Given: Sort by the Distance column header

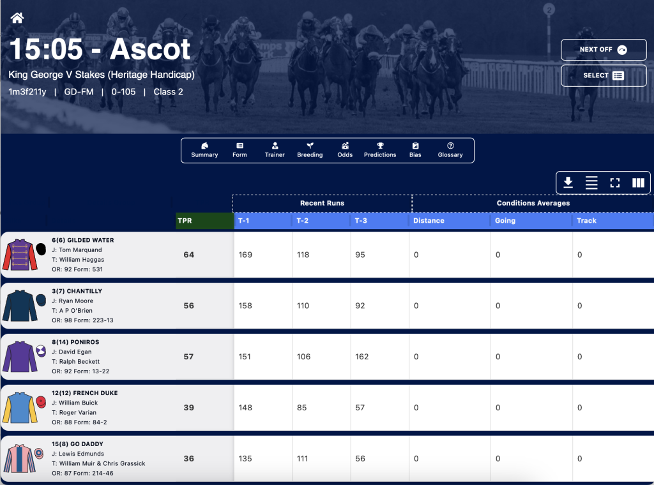Looking at the screenshot, I should pyautogui.click(x=450, y=221).
